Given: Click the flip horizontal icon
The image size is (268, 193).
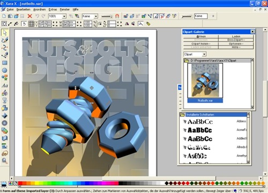Looking at the screenshot, I should click(x=126, y=24).
